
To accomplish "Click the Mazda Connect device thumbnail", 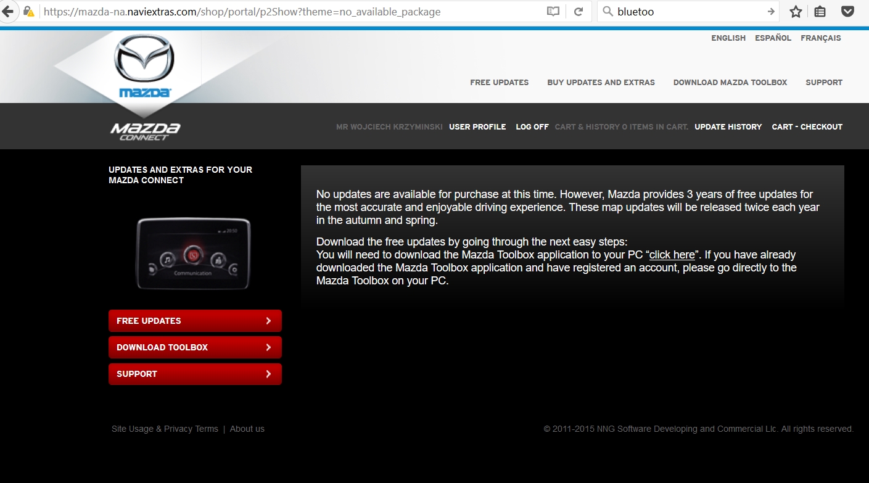I will click(x=193, y=253).
